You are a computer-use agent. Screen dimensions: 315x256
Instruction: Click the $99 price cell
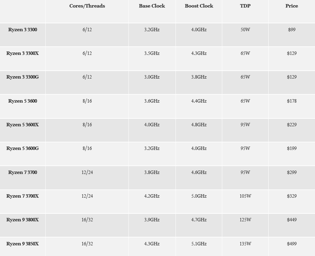[x=292, y=30]
